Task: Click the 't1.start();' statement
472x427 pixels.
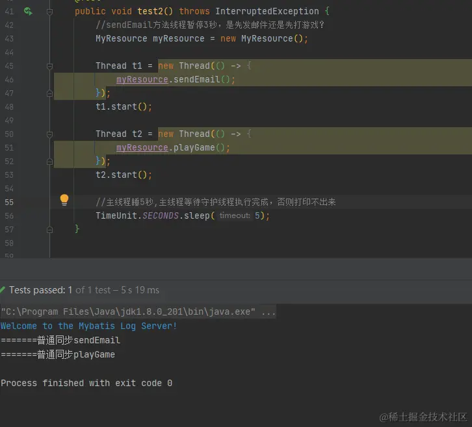Action: pyautogui.click(x=124, y=106)
